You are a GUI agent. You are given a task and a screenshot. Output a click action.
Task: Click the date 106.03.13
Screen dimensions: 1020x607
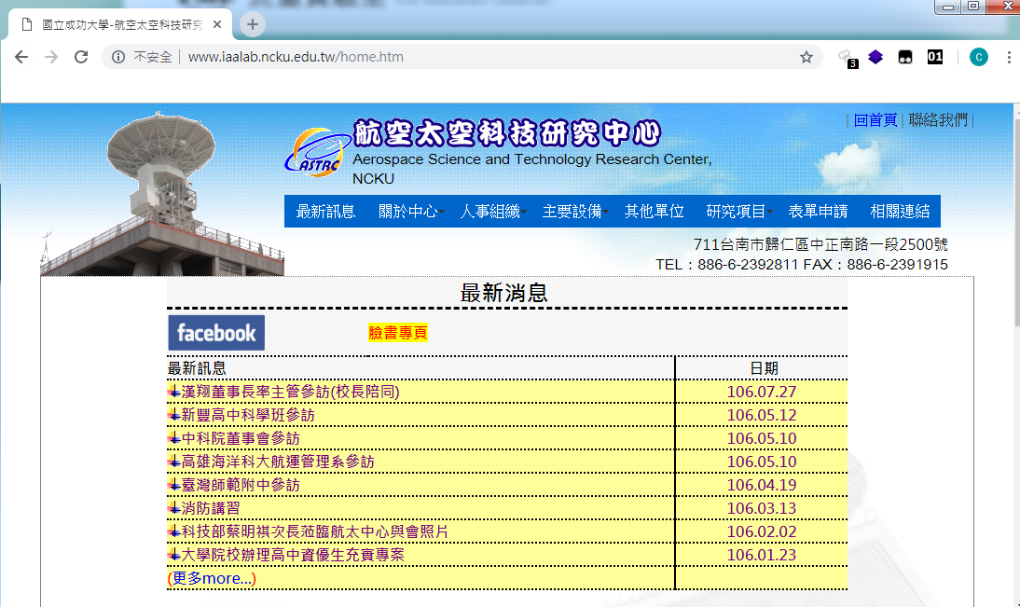point(761,508)
